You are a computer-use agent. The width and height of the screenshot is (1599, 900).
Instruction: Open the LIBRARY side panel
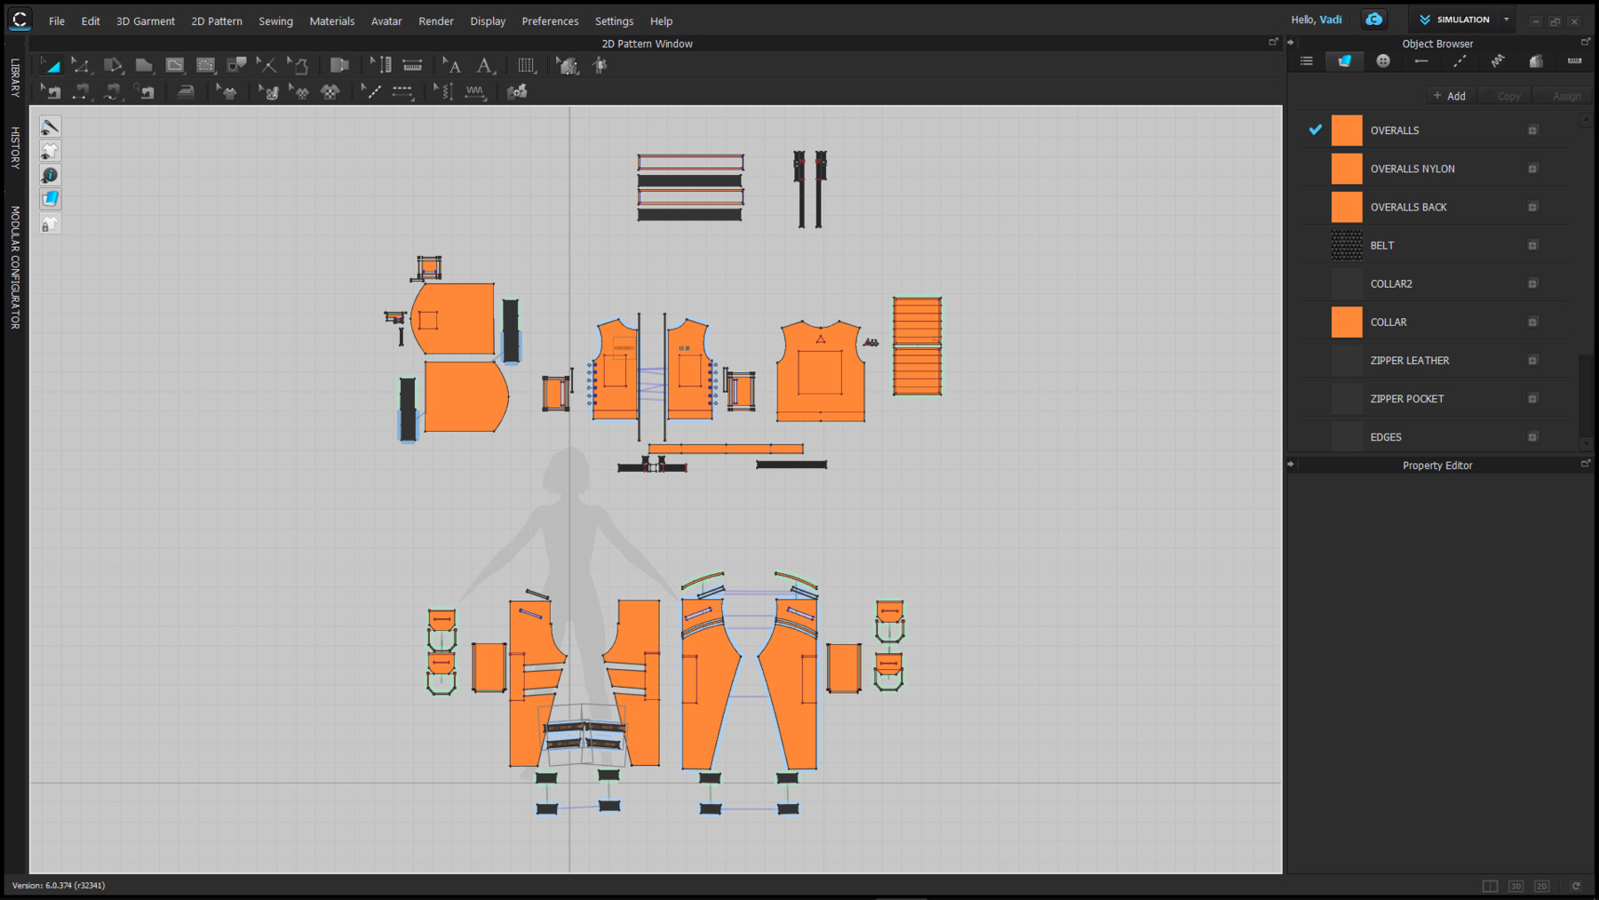click(x=15, y=77)
